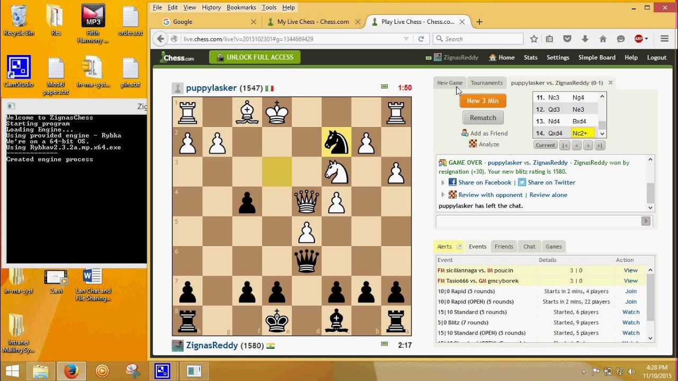Click the Windows Start button
The image size is (678, 381).
[x=12, y=371]
